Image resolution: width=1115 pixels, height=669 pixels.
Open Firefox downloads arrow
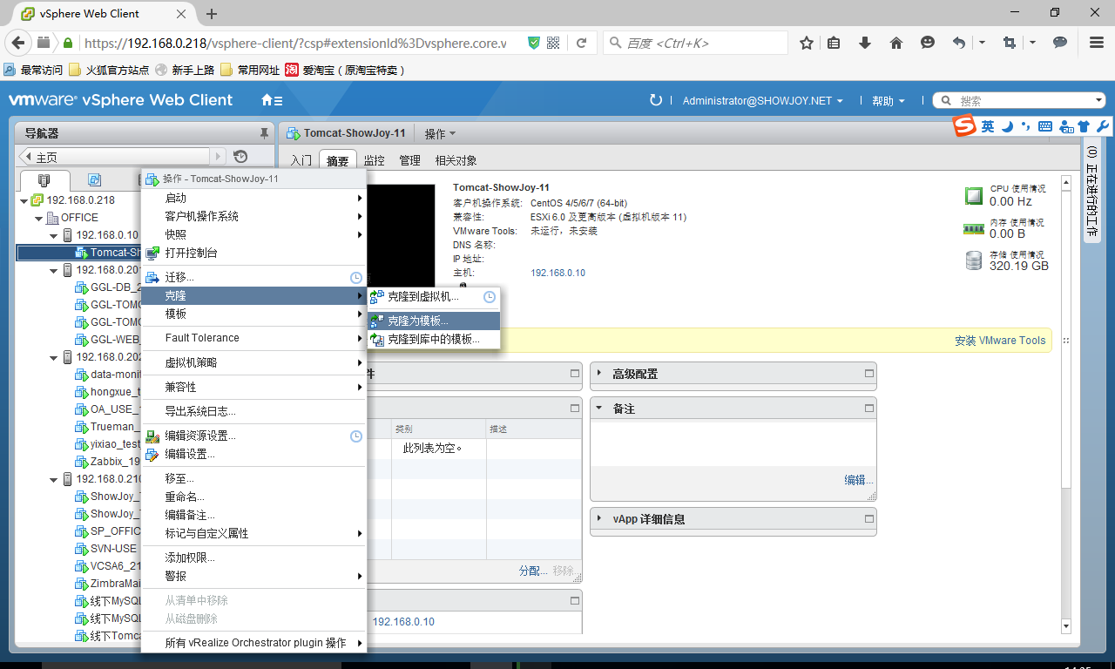tap(865, 43)
